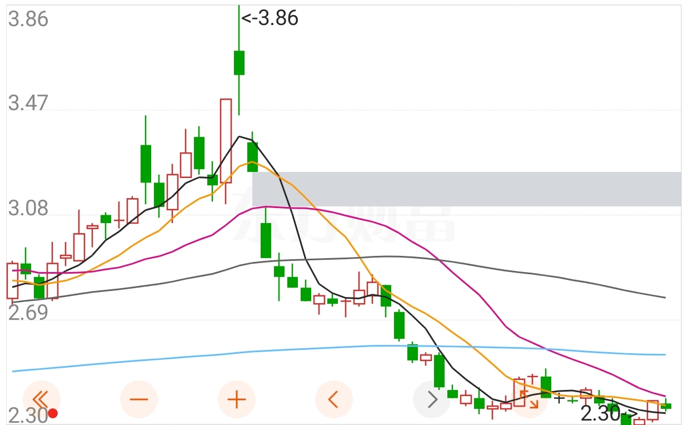688x425 pixels.
Task: Tap the 2.69 price axis label
Action: 28,313
